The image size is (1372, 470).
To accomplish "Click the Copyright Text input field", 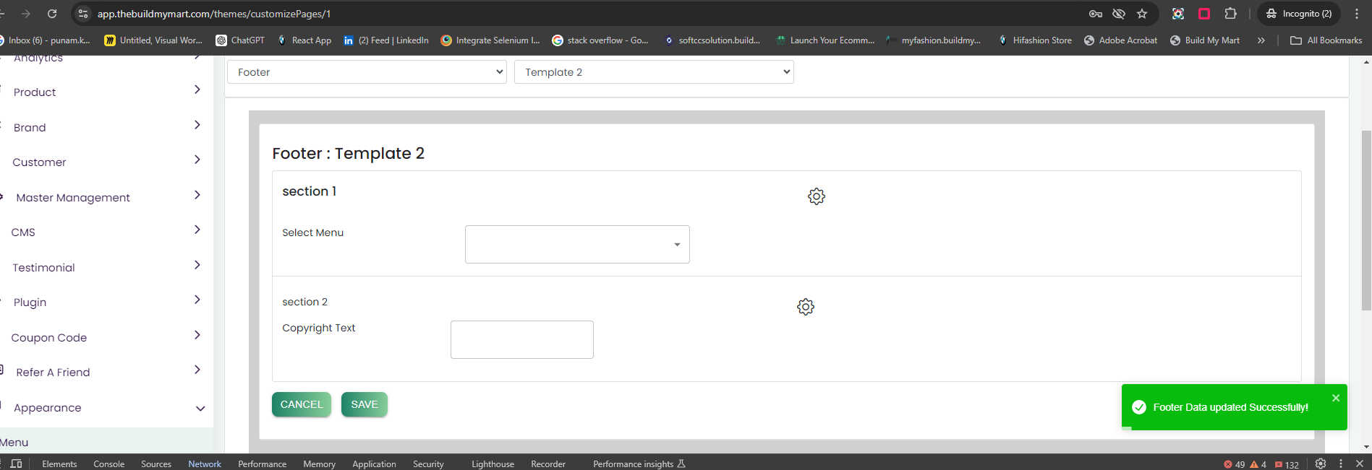I will pos(522,339).
